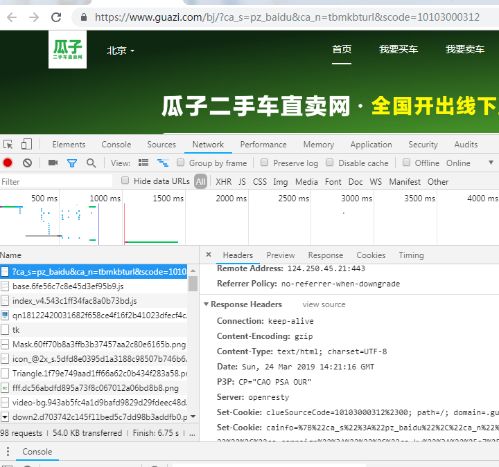Screen dimensions: 499x467
Task: Select request base.6fe56c7c8e45d3ef95b9.js
Action: pyautogui.click(x=94, y=286)
